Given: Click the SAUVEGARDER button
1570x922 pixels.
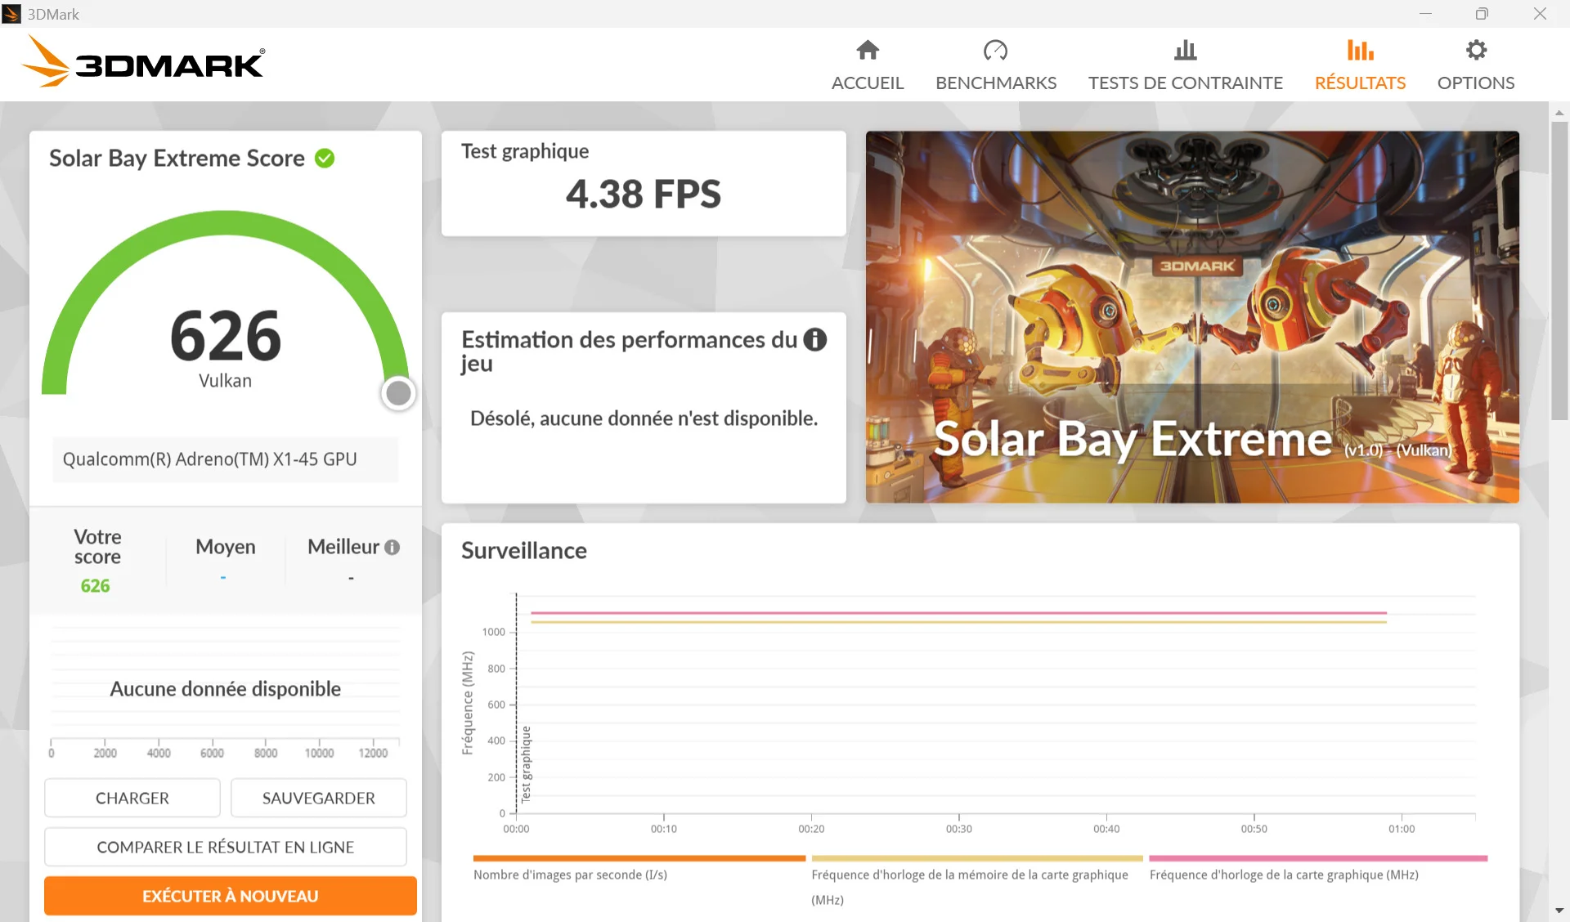Looking at the screenshot, I should coord(319,798).
